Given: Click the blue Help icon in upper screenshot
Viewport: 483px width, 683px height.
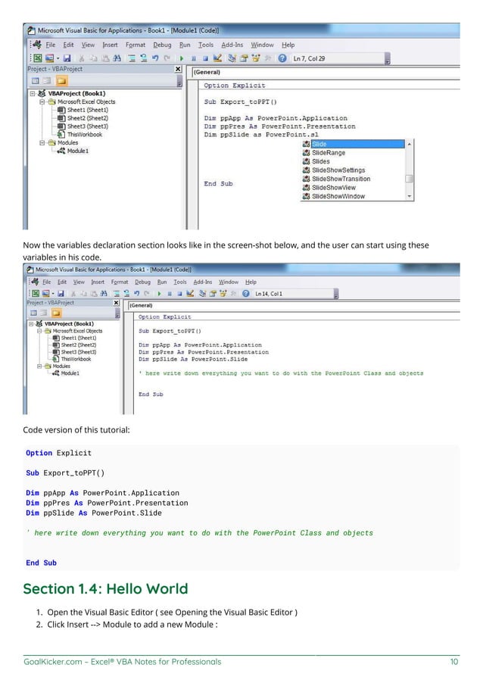Looking at the screenshot, I should coord(282,58).
